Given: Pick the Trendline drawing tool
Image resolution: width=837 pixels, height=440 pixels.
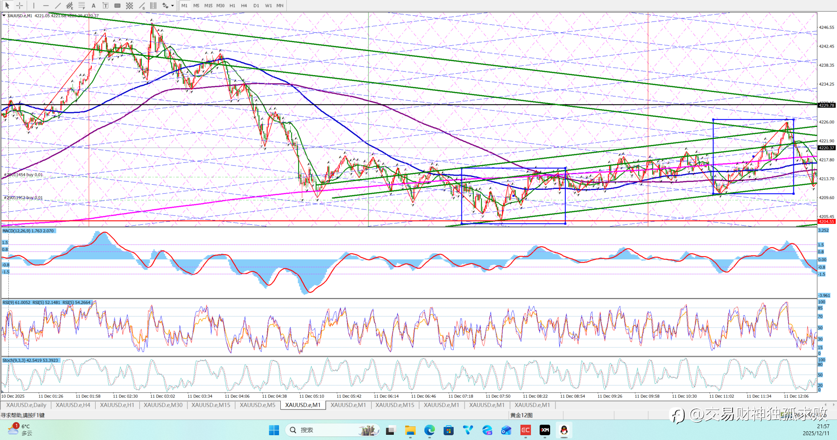Looking at the screenshot, I should (x=58, y=6).
